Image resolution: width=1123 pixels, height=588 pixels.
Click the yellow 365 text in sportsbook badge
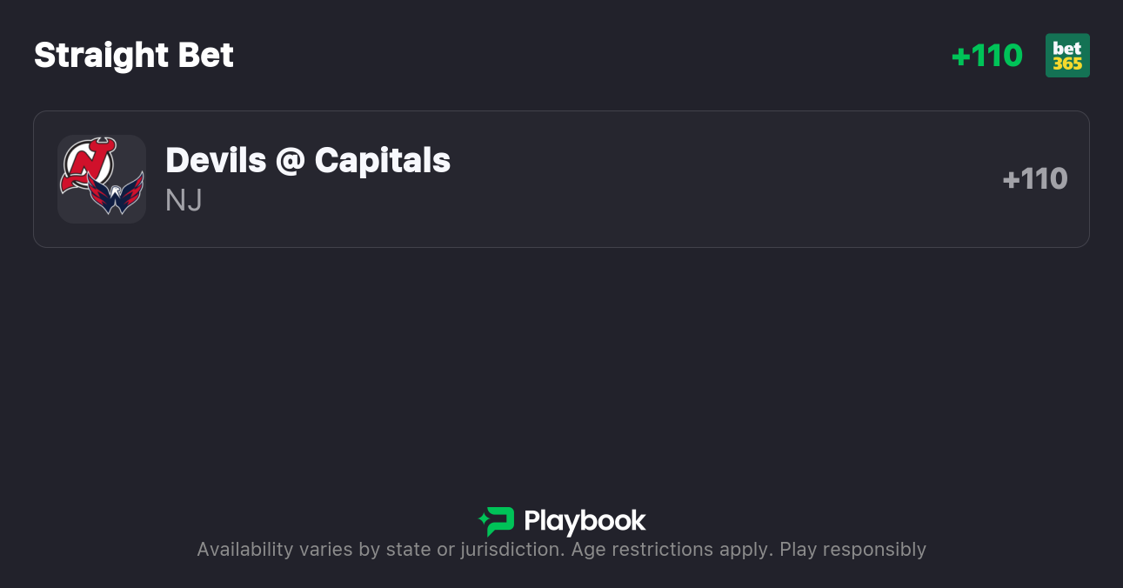click(1067, 64)
